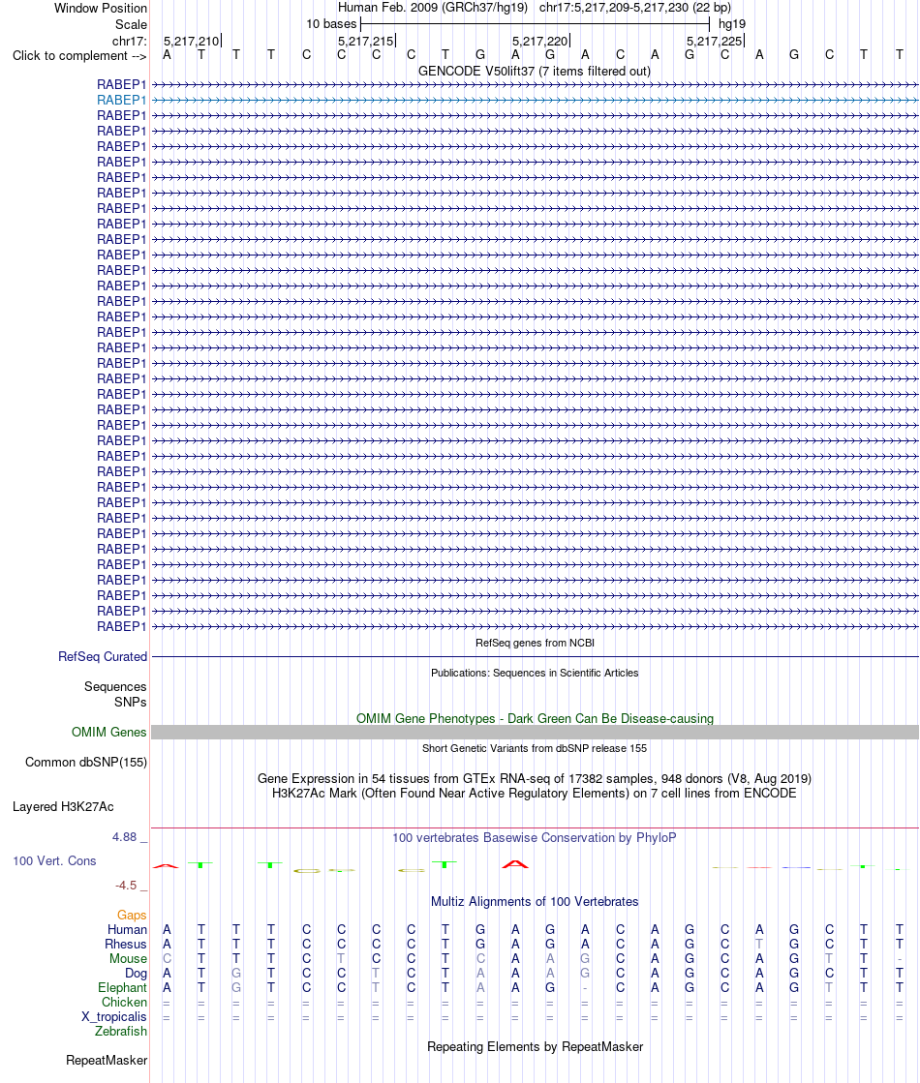Open the OMIM Gene Phenotypes track title
Screen dimensions: 920x1083
coord(535,718)
